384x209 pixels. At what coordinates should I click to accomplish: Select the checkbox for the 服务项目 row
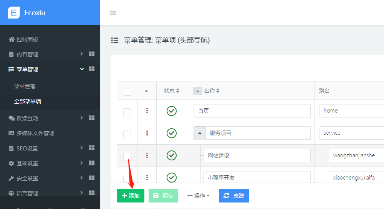[127, 134]
